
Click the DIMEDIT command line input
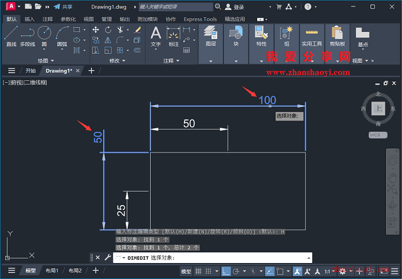pos(213,258)
